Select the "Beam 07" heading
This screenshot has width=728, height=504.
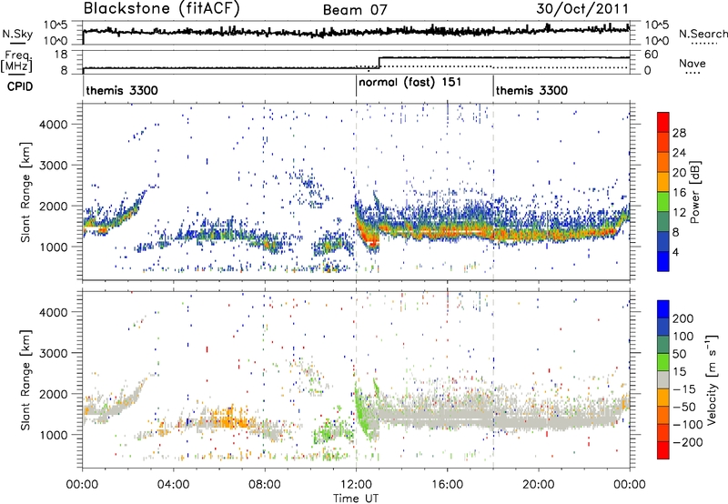(x=355, y=10)
